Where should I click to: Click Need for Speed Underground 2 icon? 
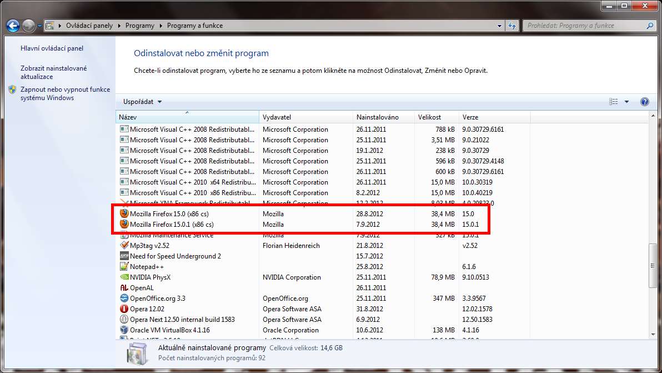(124, 256)
